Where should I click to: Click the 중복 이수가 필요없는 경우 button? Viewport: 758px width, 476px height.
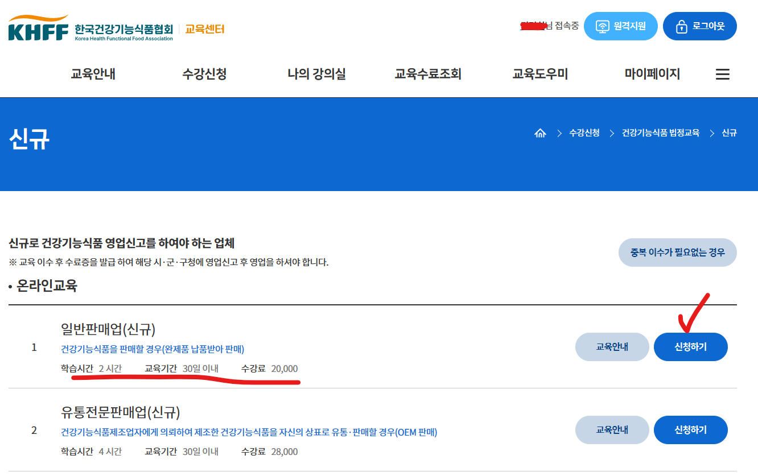(x=677, y=252)
